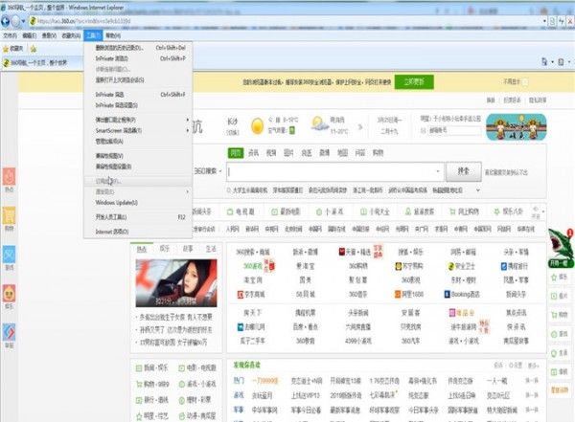Click the refresh icon beside the address bar
The width and height of the screenshot is (575, 422).
(x=562, y=22)
